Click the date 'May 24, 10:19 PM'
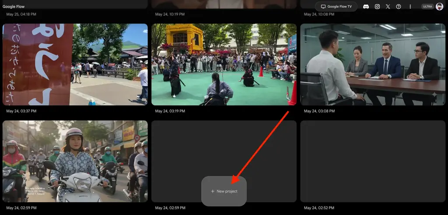448x215 pixels. [x=170, y=14]
